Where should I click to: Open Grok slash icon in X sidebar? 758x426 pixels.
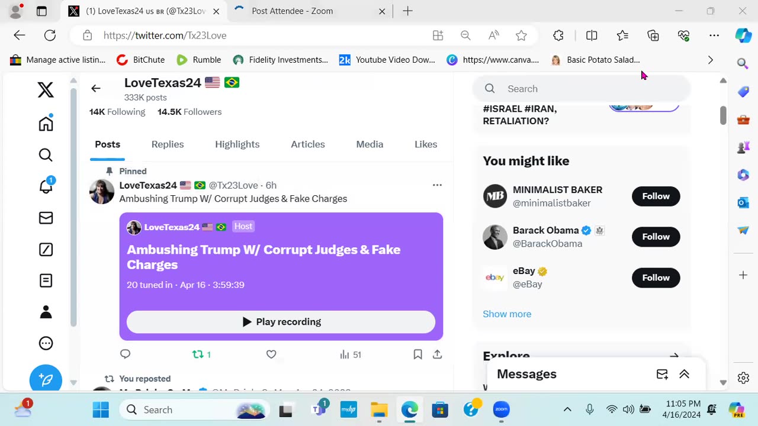[46, 250]
